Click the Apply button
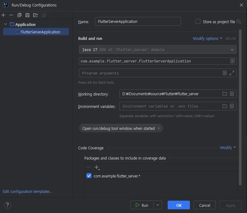 point(230,205)
